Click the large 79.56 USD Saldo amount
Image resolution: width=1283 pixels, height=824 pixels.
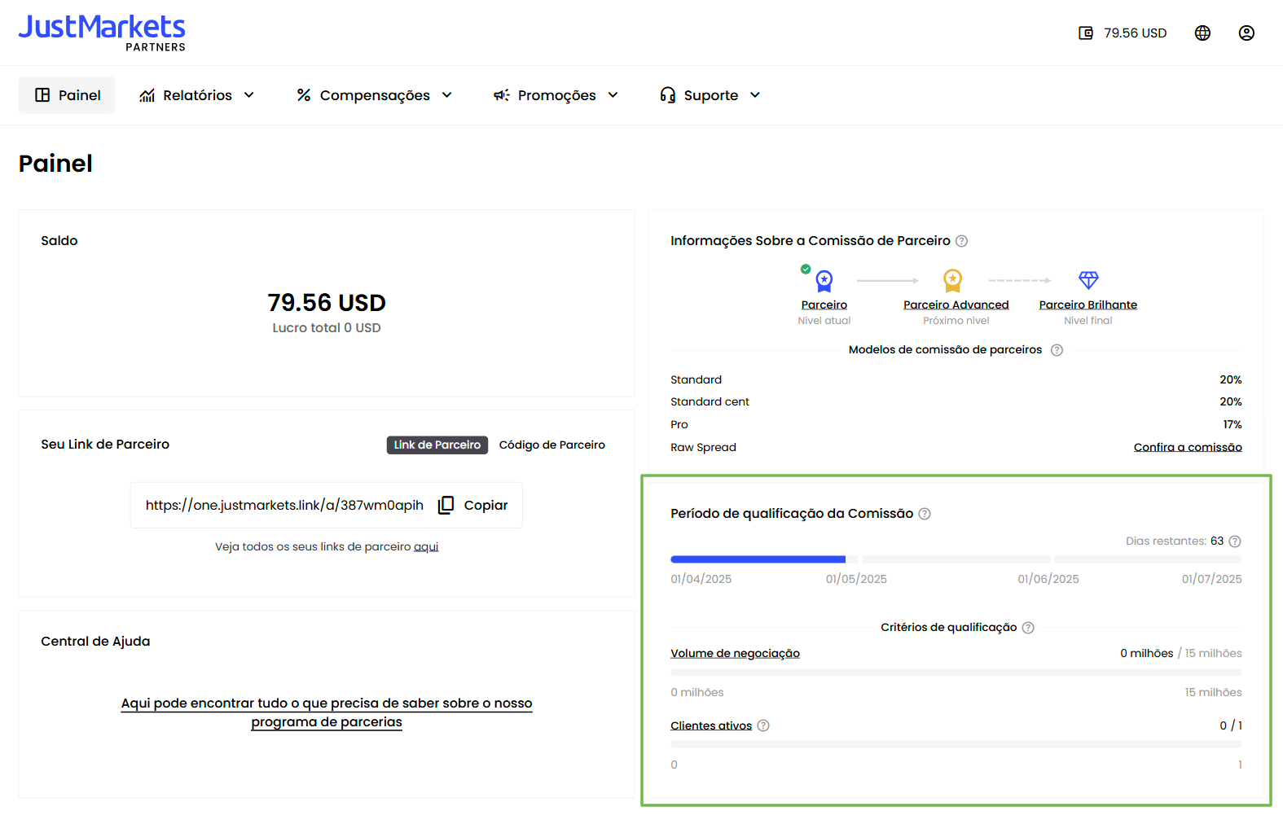coord(327,303)
